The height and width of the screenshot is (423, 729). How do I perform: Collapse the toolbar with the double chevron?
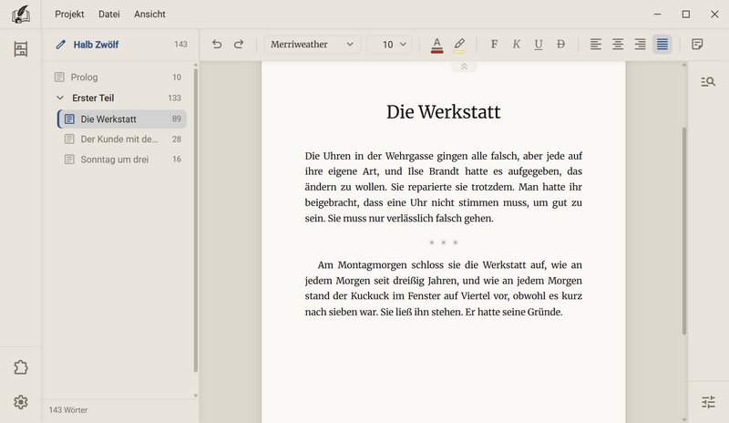[x=464, y=67]
